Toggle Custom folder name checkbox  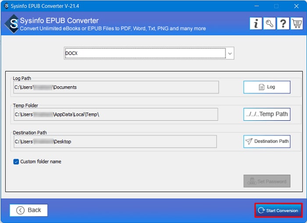16,162
